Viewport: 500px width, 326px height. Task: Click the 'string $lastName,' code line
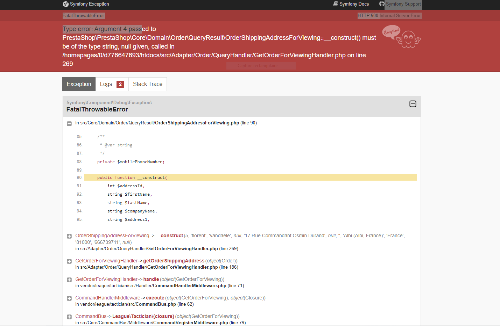(x=128, y=203)
